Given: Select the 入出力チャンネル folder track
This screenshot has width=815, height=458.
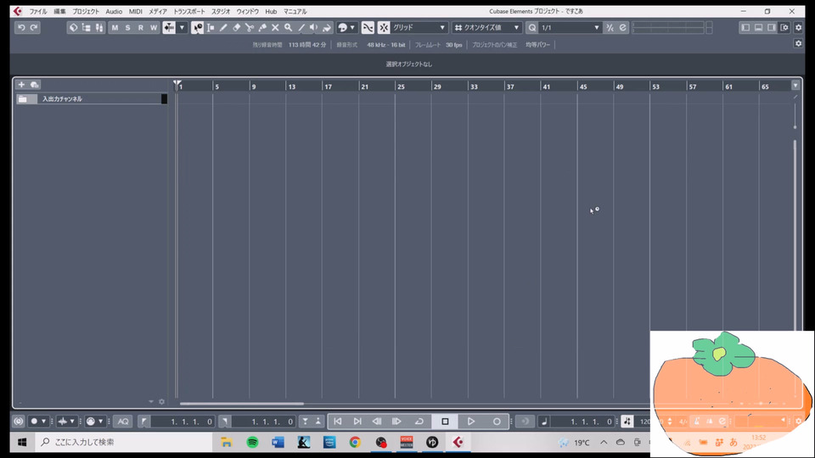Looking at the screenshot, I should coord(92,98).
